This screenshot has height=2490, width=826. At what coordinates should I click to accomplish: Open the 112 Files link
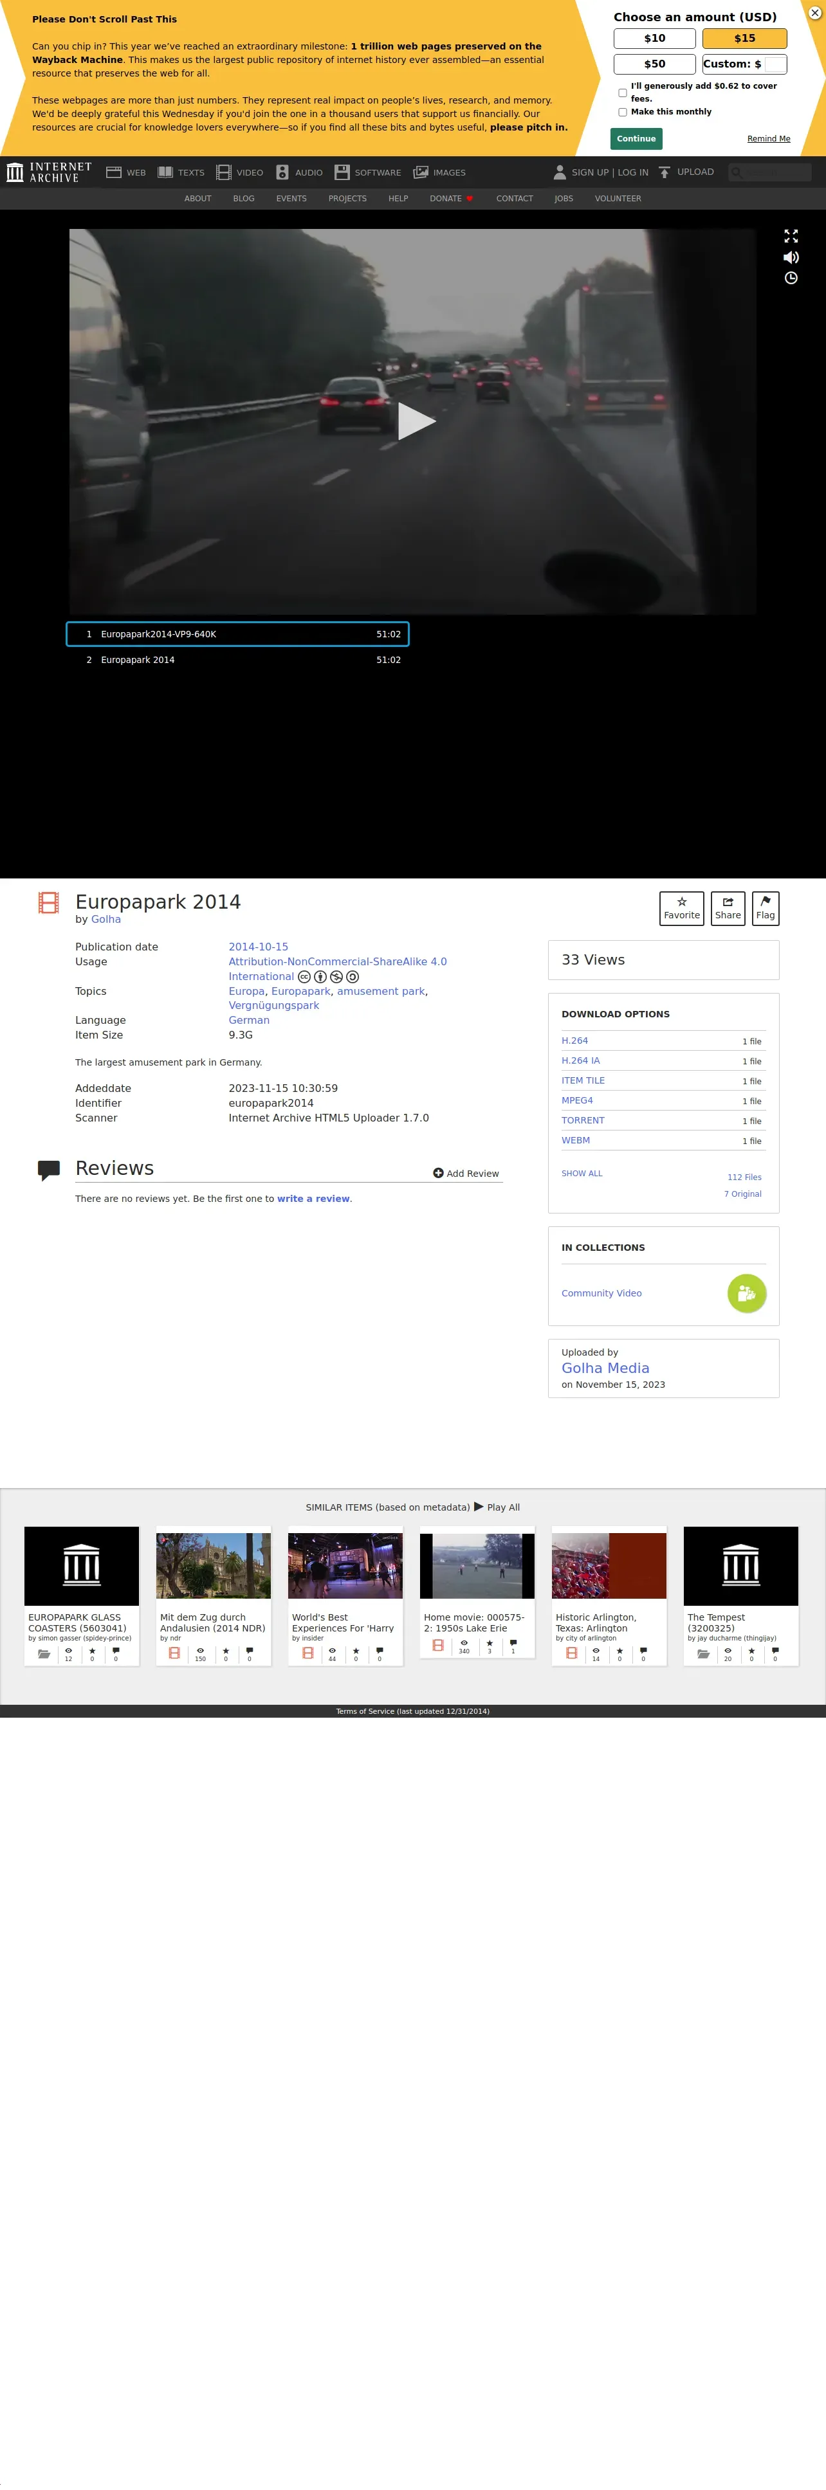(744, 1177)
